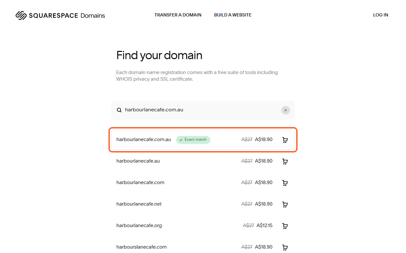Click the Find your domain heading

coord(159,55)
